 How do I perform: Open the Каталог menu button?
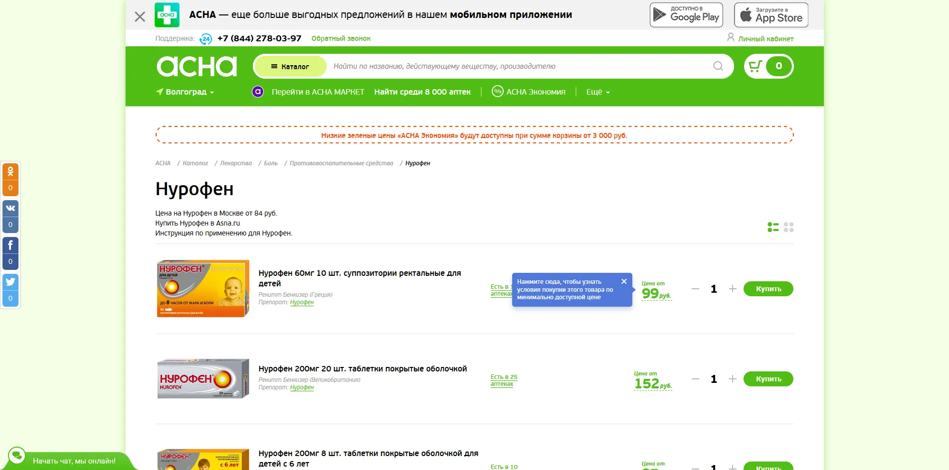point(290,66)
